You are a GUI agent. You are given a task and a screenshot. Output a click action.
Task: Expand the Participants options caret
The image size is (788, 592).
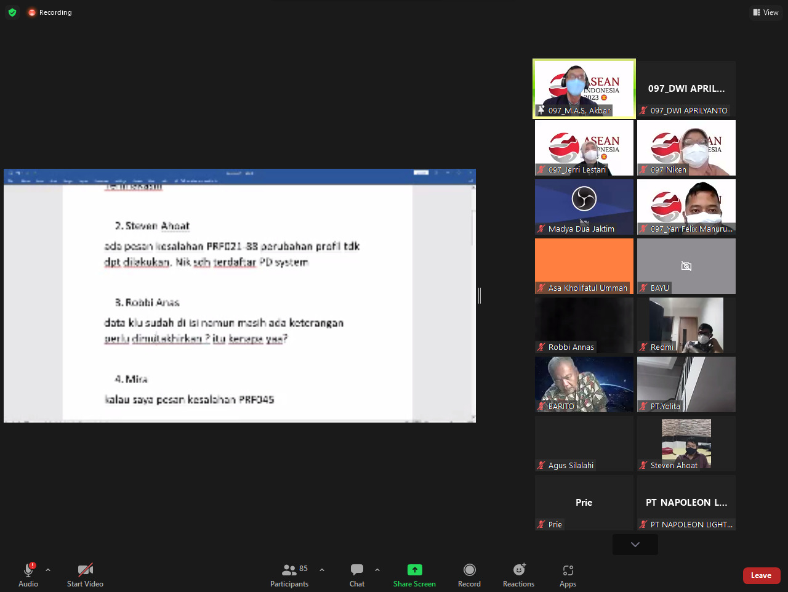(322, 570)
